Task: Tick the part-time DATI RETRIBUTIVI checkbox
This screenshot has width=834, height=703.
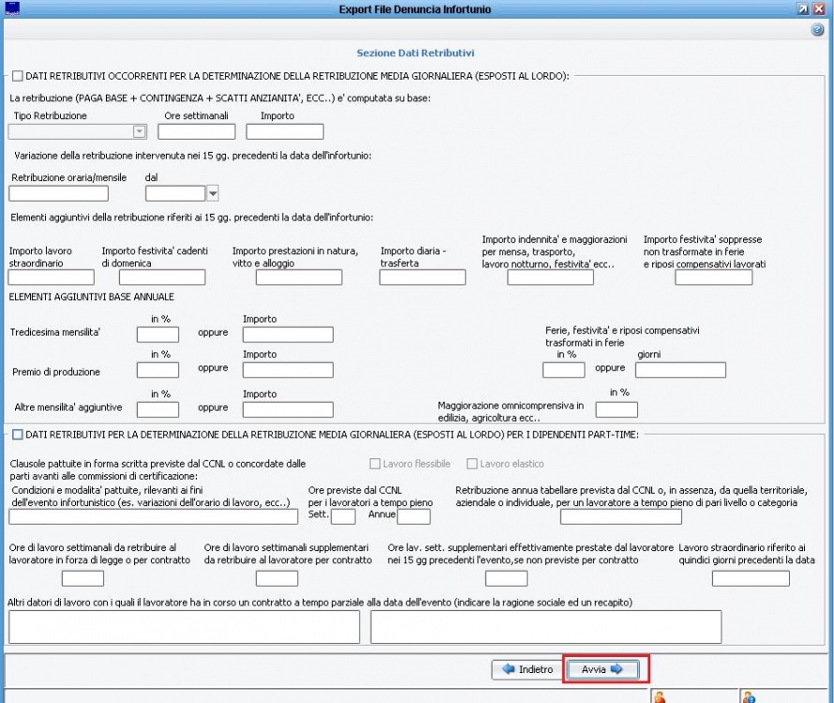Action: click(x=18, y=434)
